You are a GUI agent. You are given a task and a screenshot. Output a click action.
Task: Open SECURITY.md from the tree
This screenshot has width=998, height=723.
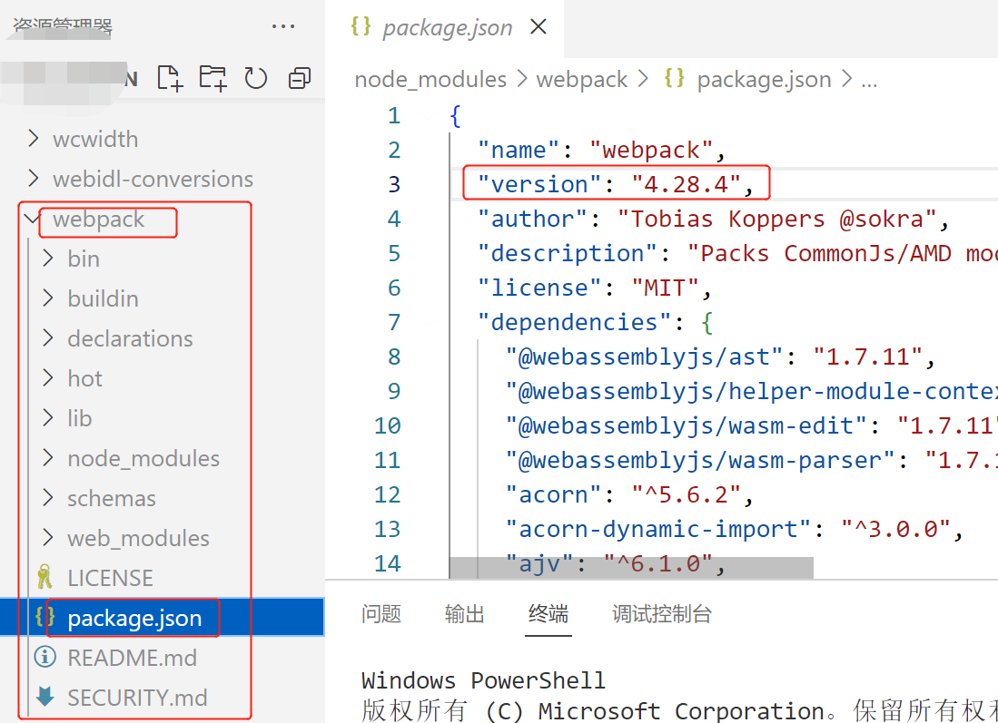coord(137,698)
